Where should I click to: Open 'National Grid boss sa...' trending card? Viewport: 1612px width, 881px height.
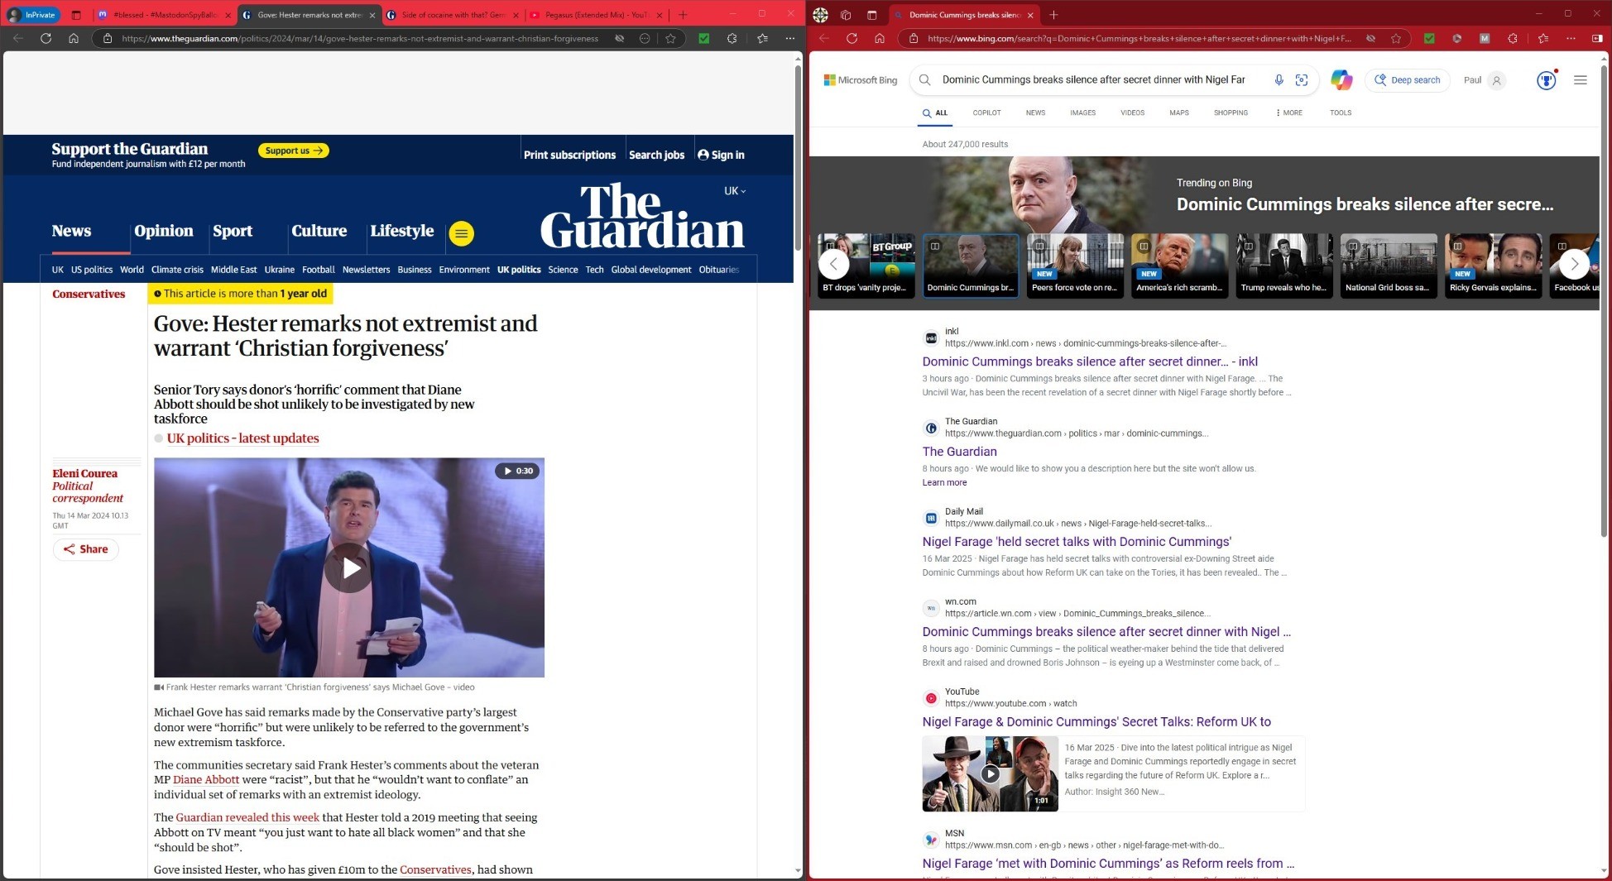(1389, 266)
